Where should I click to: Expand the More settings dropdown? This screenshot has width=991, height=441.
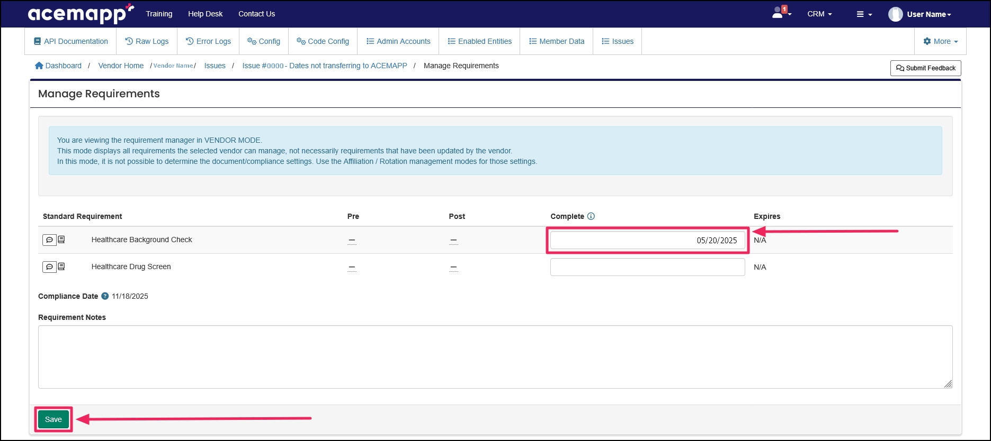(940, 41)
